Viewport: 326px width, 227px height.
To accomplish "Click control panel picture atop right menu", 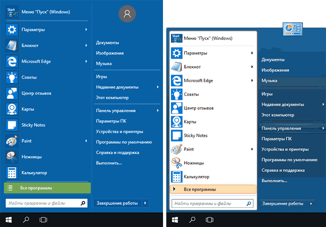I will 292,29.
